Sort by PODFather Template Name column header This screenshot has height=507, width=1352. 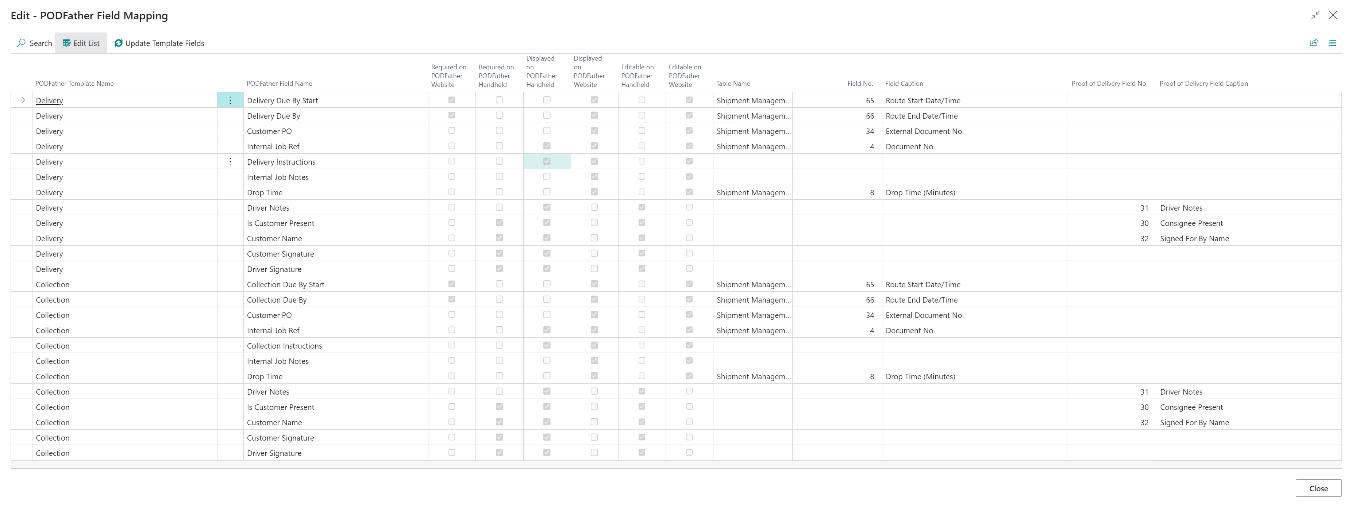[x=74, y=84]
